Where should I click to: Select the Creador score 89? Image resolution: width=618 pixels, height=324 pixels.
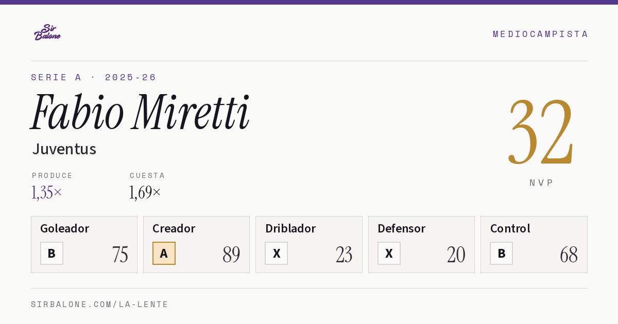(x=232, y=255)
